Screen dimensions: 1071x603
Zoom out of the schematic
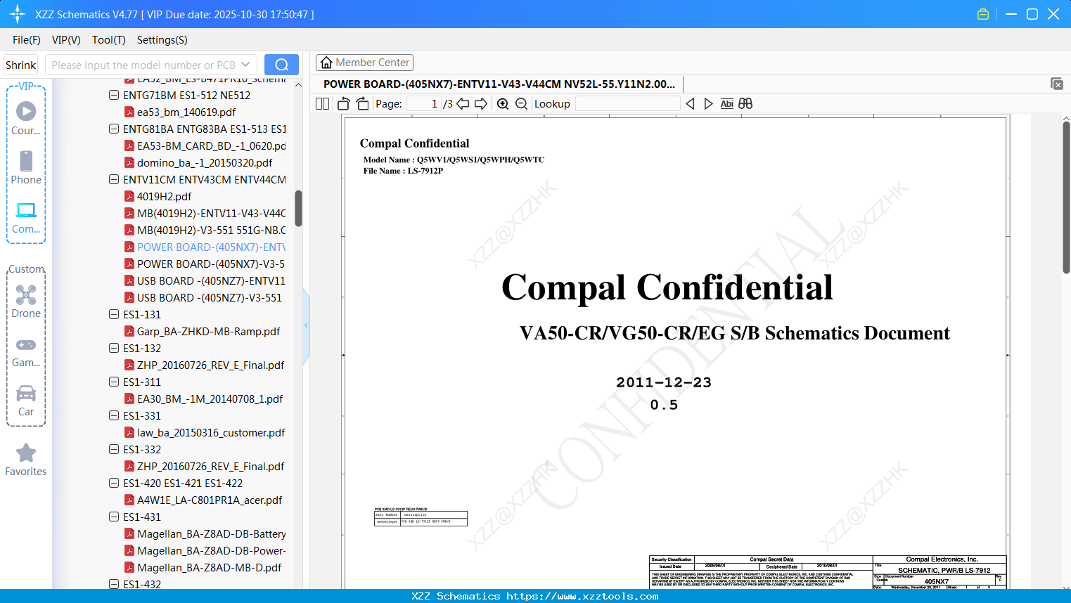[521, 104]
